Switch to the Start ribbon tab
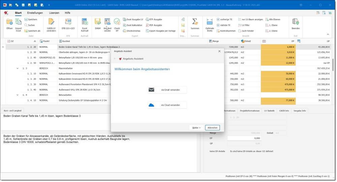This screenshot has height=182, width=337. click(18, 13)
